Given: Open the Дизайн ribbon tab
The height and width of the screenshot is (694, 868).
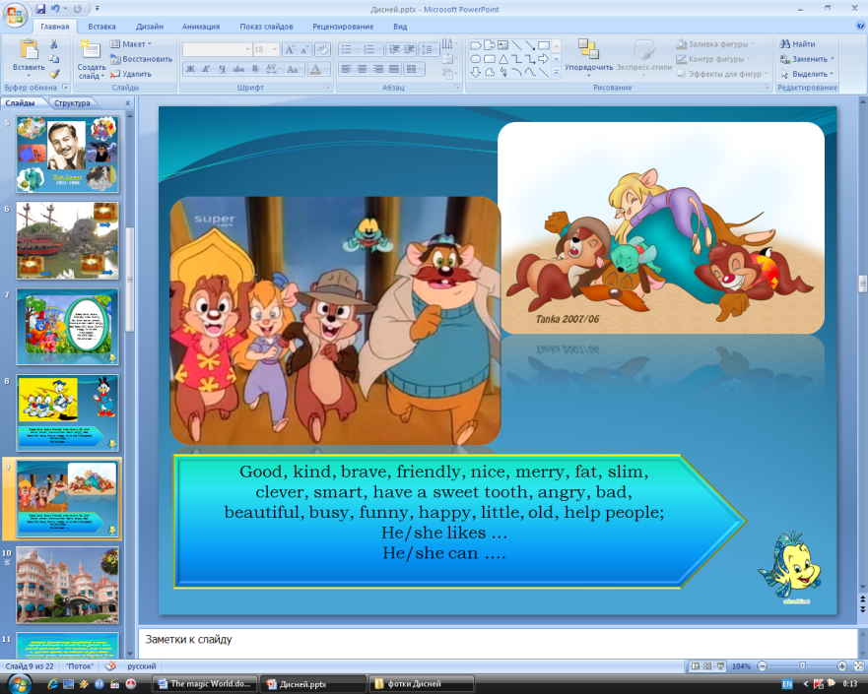Looking at the screenshot, I should pos(150,27).
